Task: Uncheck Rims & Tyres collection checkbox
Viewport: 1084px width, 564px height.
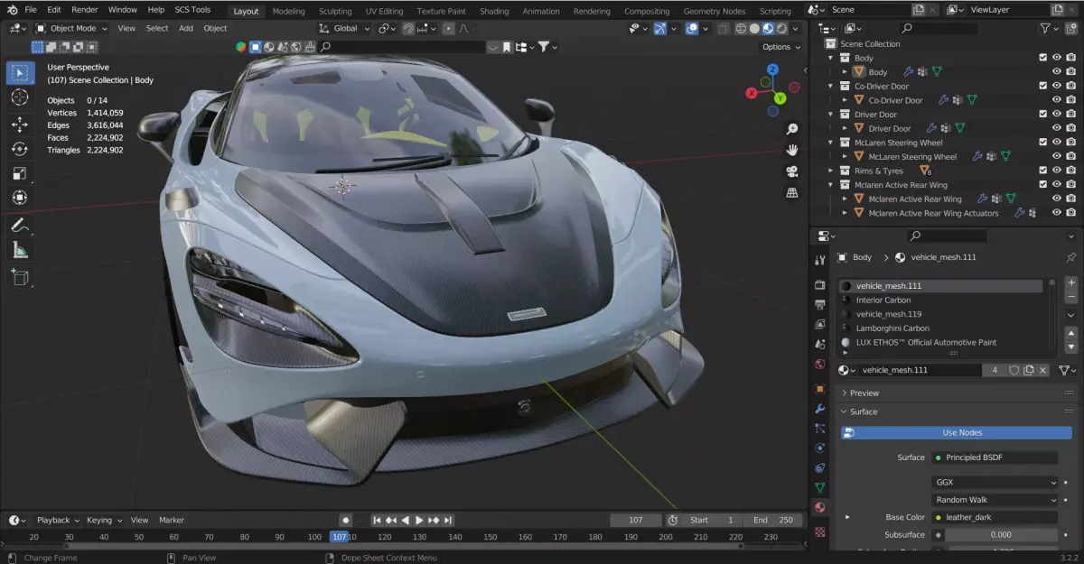Action: 1042,171
